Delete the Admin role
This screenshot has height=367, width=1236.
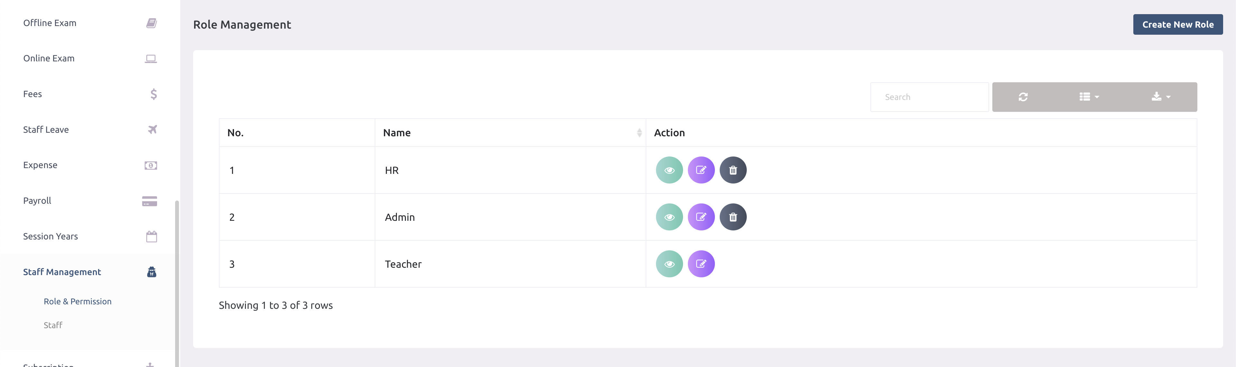pos(733,217)
